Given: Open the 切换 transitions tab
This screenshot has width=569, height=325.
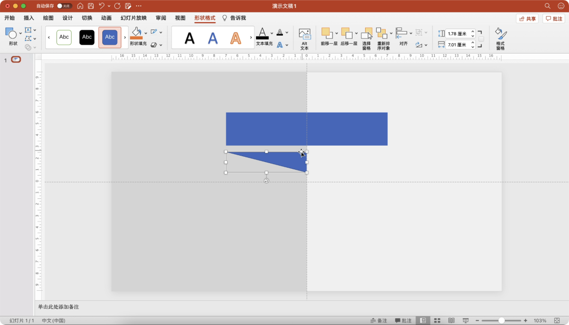Looking at the screenshot, I should 87,18.
